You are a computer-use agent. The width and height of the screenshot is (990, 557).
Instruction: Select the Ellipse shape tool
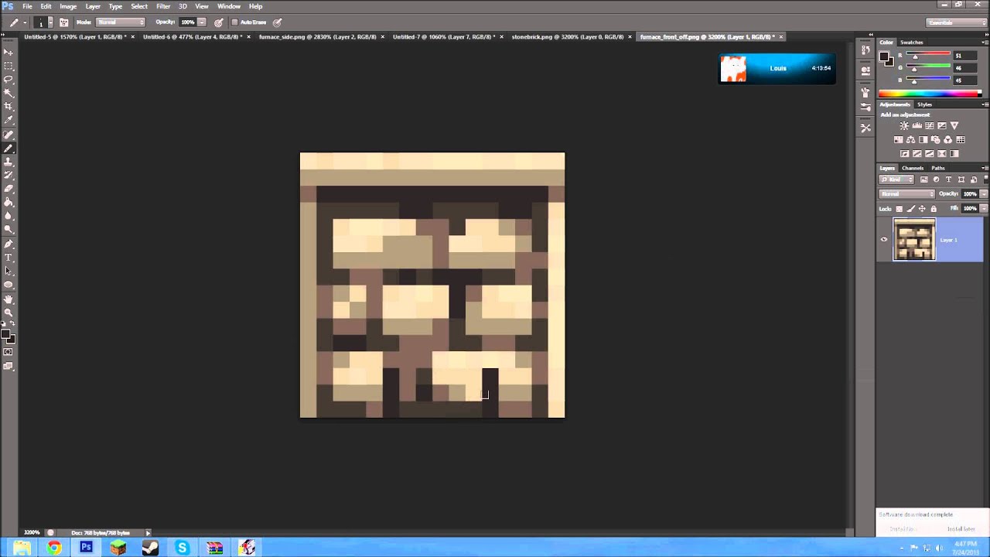(x=9, y=285)
